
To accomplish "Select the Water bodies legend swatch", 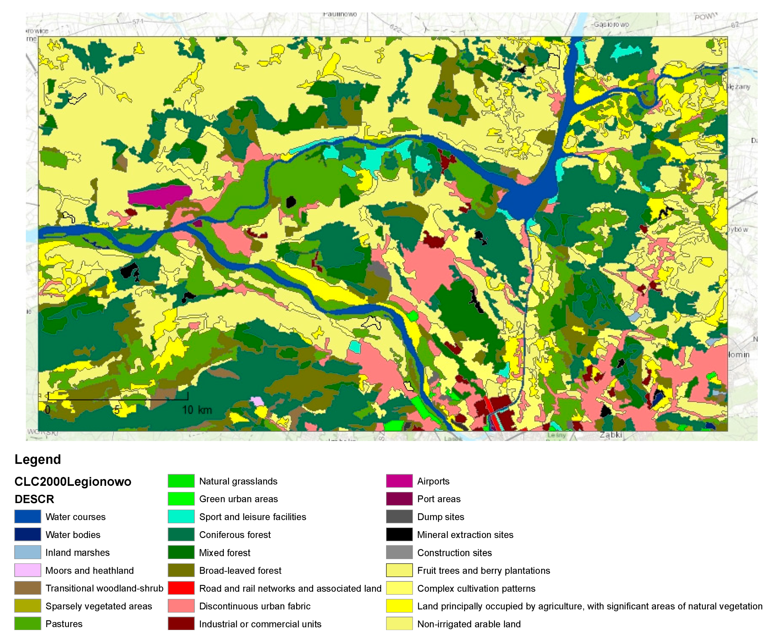I will click(x=28, y=534).
